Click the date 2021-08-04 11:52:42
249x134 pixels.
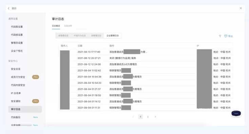pos(89,70)
